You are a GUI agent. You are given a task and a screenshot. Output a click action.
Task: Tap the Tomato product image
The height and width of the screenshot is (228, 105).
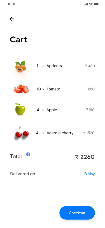(21, 89)
